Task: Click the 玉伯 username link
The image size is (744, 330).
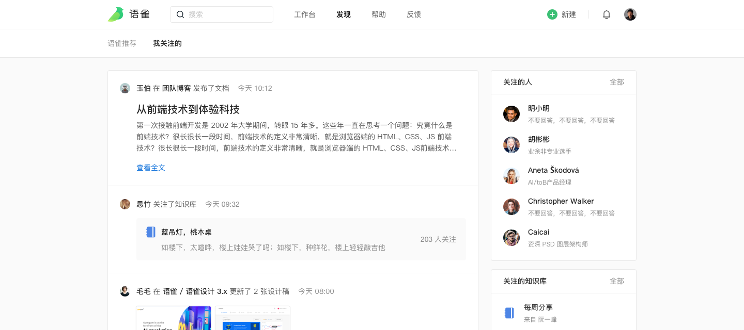Action: pyautogui.click(x=144, y=88)
